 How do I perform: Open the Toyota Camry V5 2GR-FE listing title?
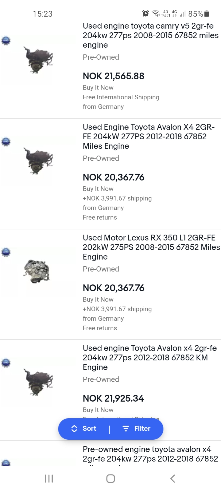(x=150, y=35)
